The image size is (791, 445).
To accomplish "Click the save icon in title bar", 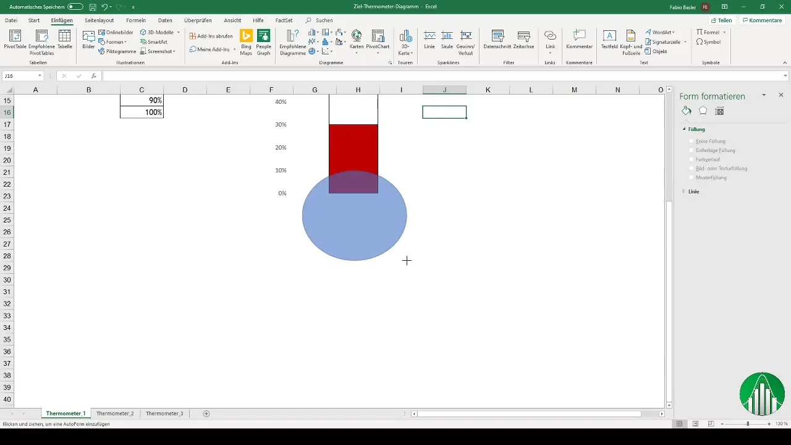I will point(92,6).
